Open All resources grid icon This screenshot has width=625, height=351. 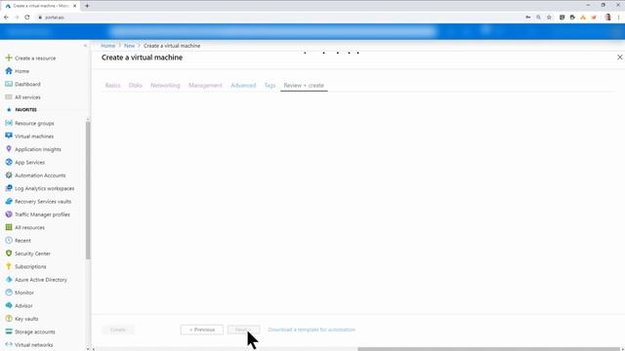(9, 227)
